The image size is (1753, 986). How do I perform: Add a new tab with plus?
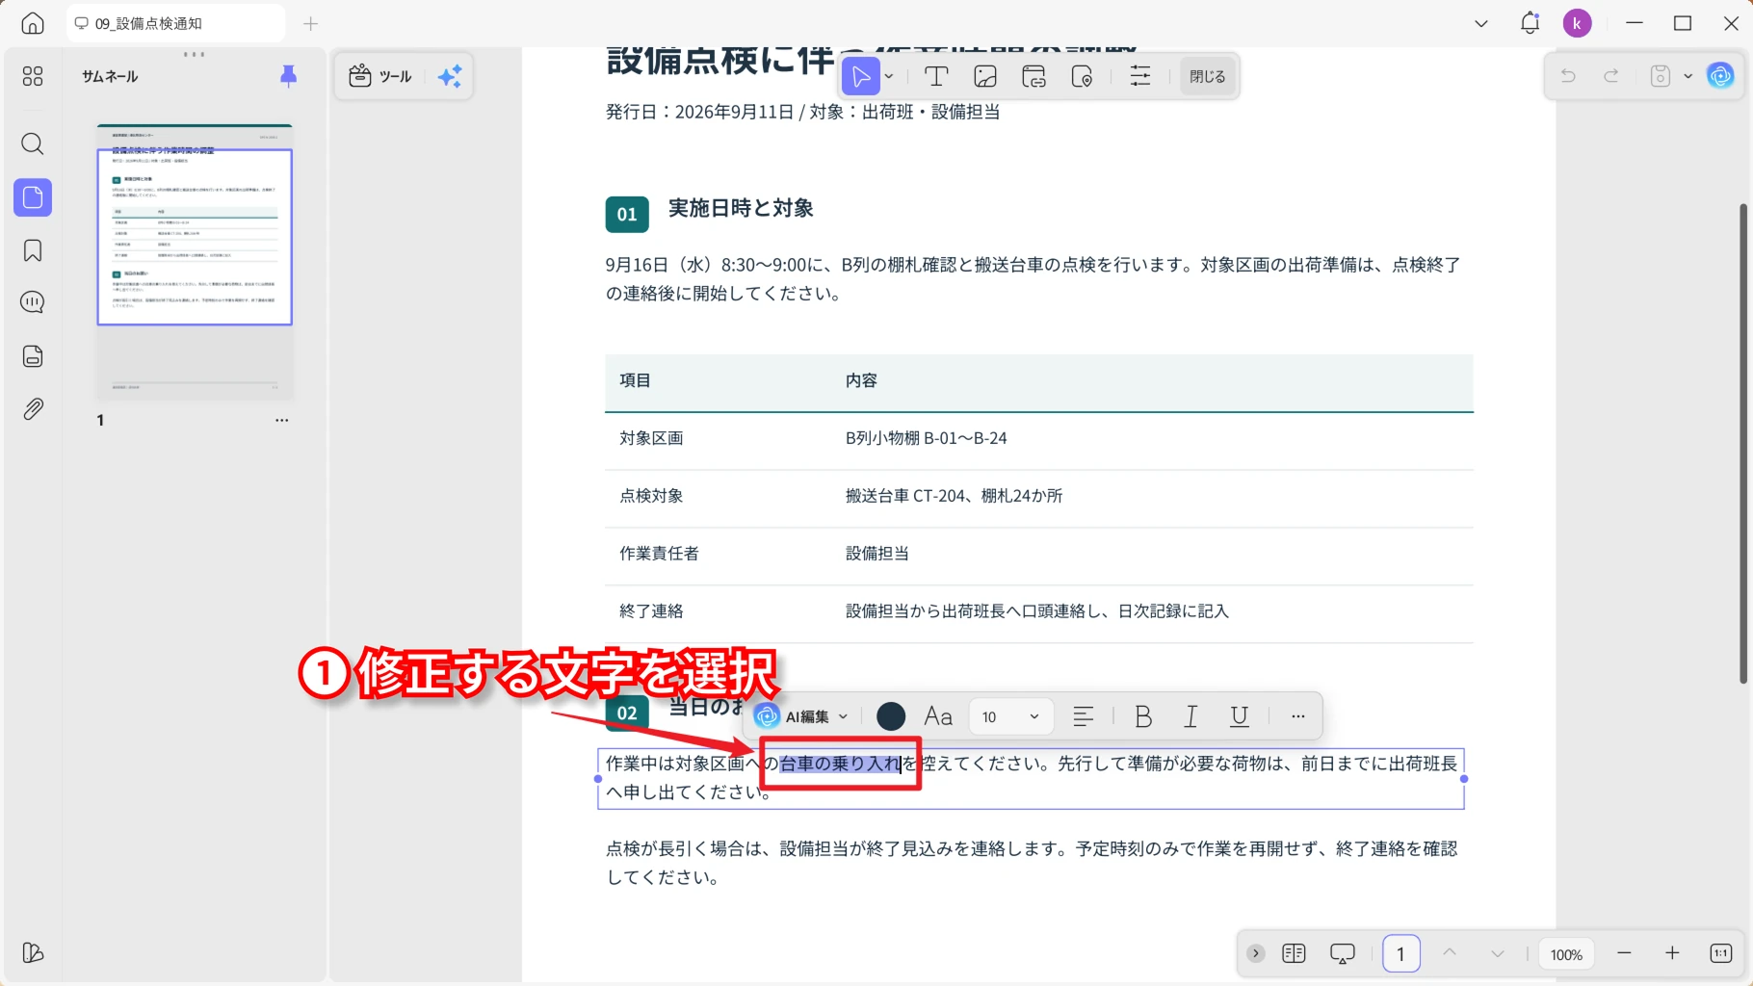pyautogui.click(x=310, y=23)
